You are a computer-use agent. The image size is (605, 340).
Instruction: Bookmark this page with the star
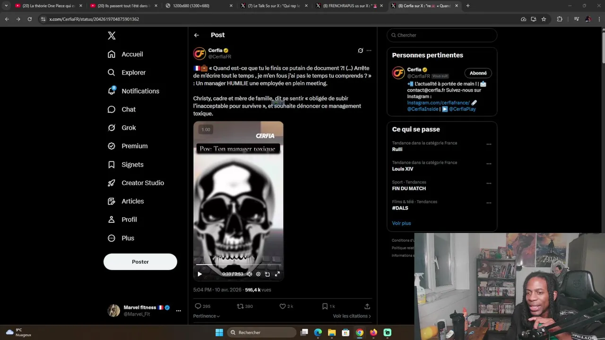pos(544,19)
